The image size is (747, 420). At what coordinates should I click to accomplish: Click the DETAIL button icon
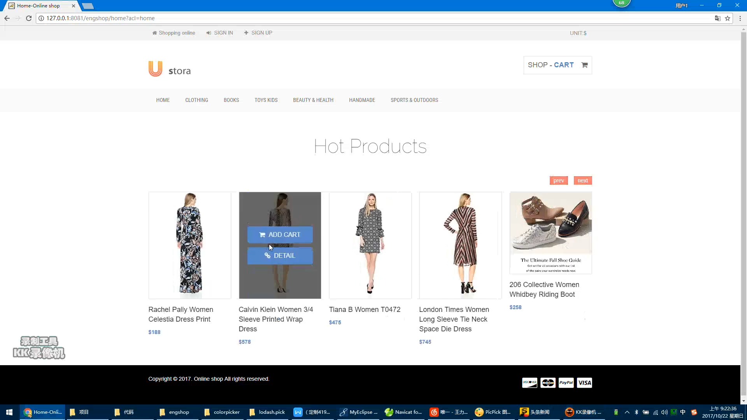[x=268, y=255]
